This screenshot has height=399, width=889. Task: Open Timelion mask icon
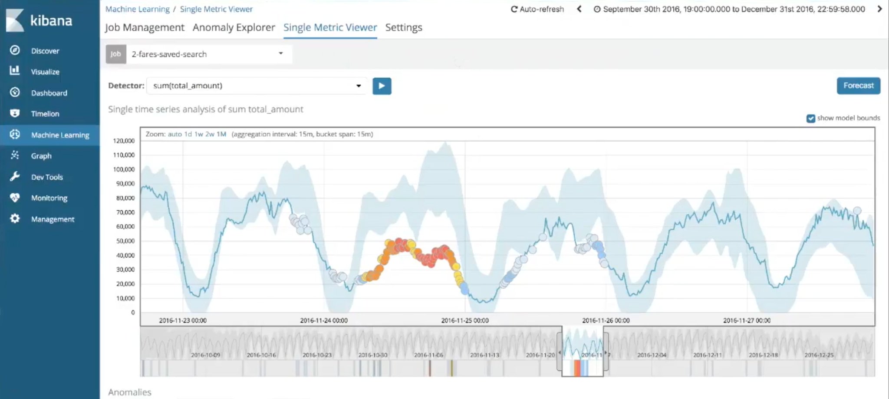click(x=15, y=113)
